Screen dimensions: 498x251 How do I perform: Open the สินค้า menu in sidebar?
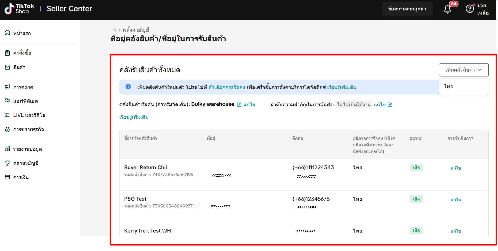19,67
